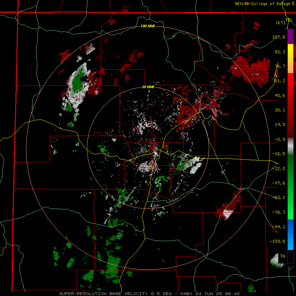Screen dimensions: 296x296
Task: Click the 61.2 legend value
Action: point(280,81)
